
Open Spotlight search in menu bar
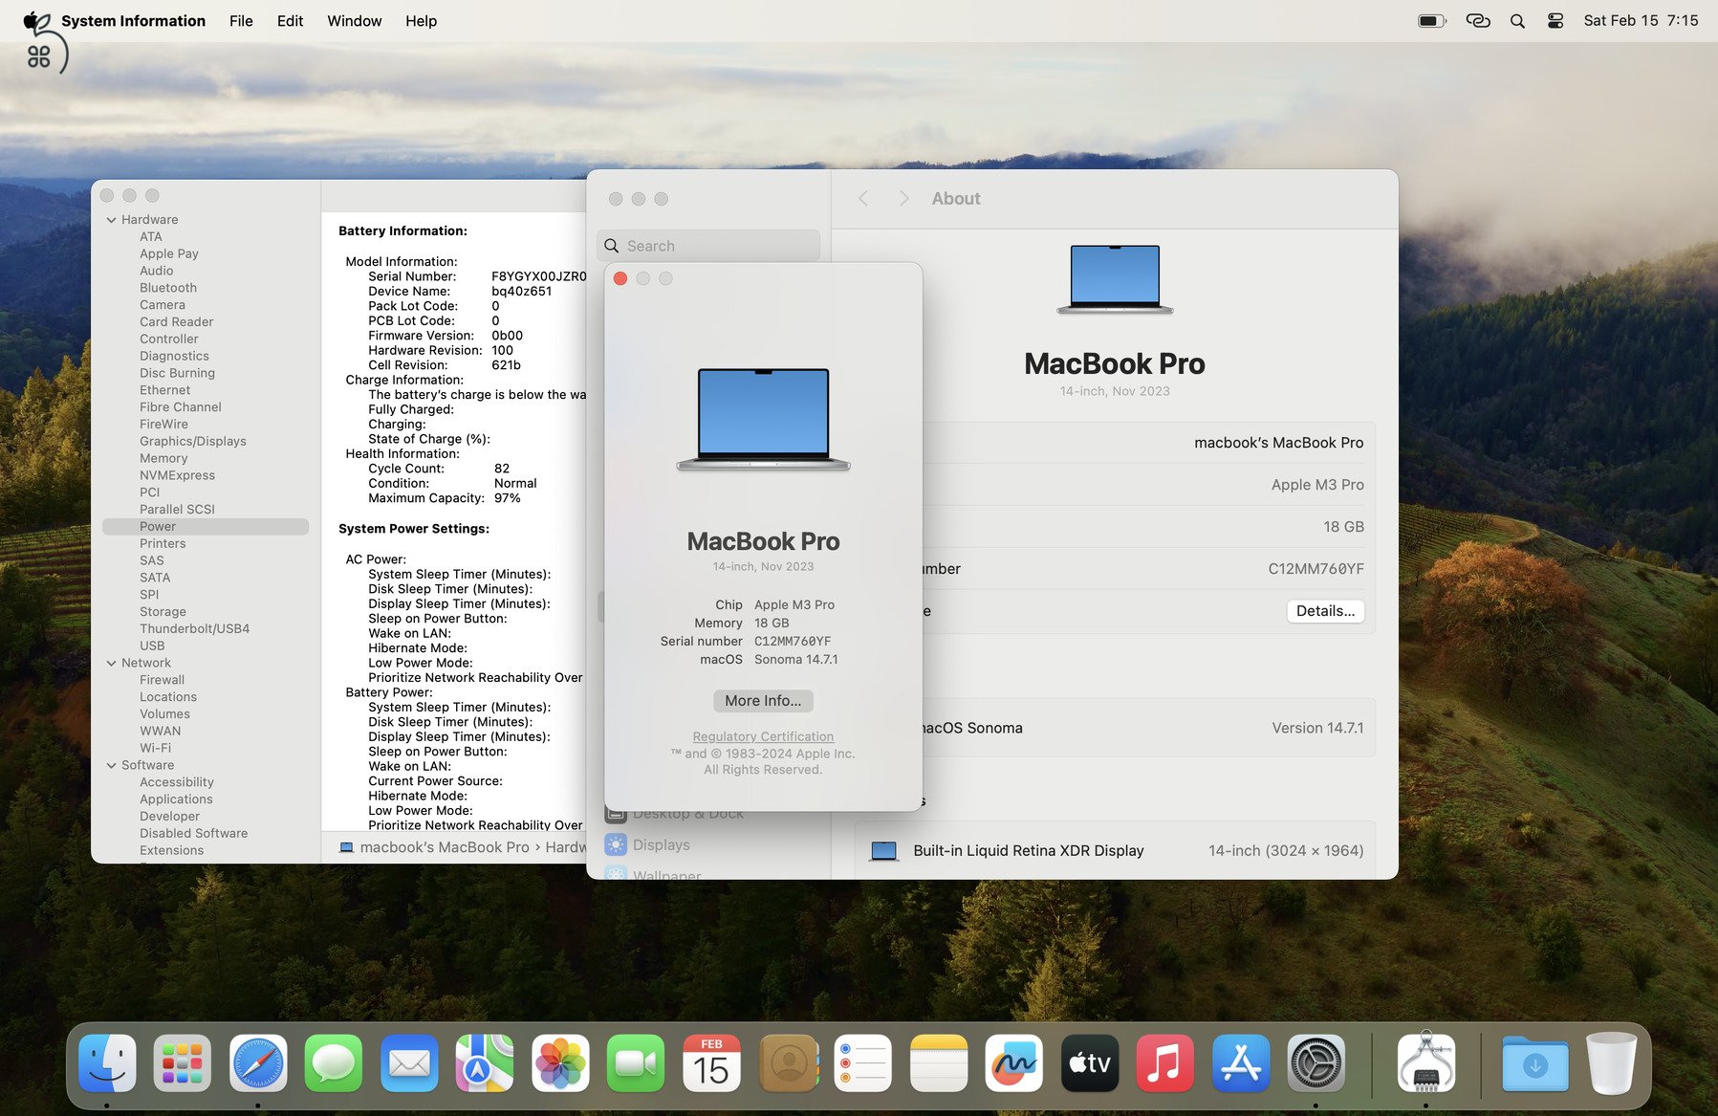1517,21
